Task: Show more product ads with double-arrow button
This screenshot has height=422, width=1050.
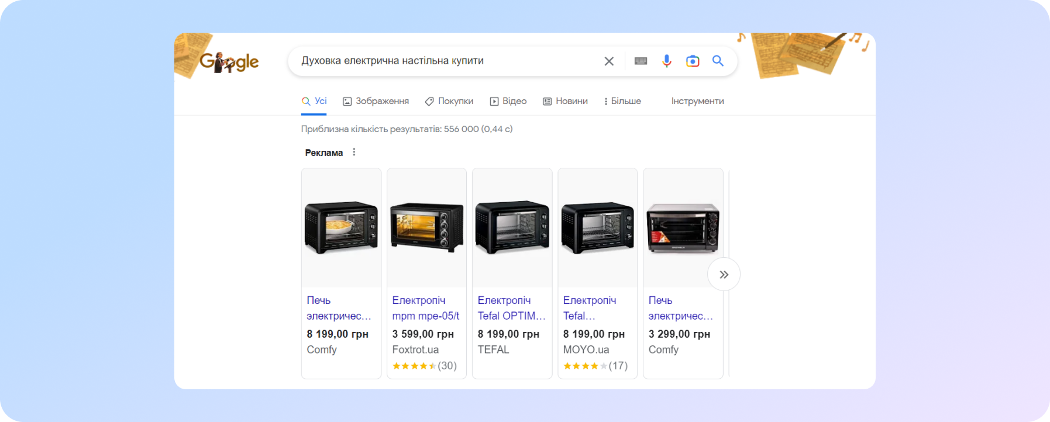Action: click(724, 274)
